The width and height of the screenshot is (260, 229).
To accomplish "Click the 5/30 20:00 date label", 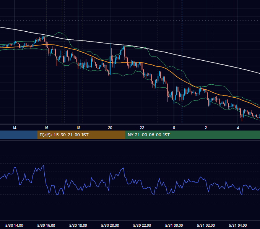I will [x=110, y=225].
